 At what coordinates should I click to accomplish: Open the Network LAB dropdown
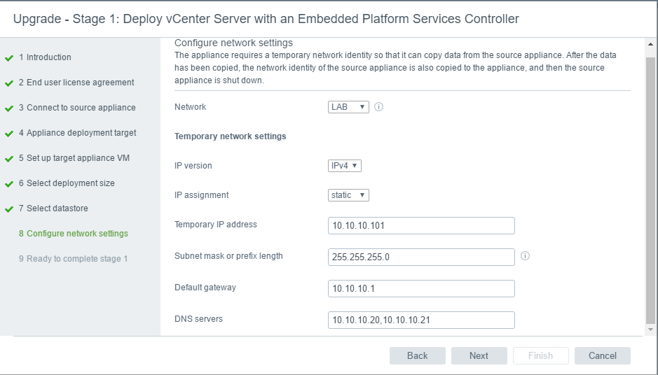click(348, 107)
